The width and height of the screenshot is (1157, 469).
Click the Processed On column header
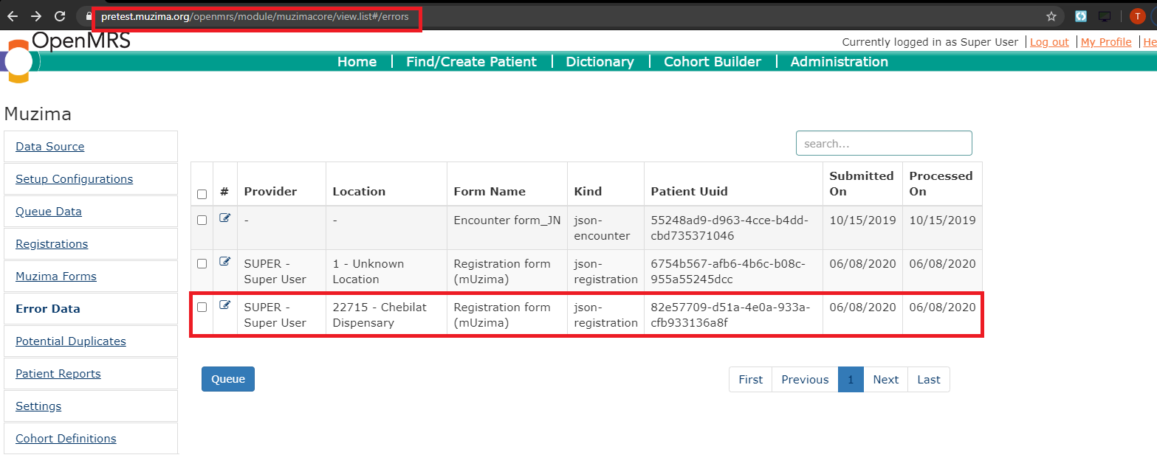(941, 184)
